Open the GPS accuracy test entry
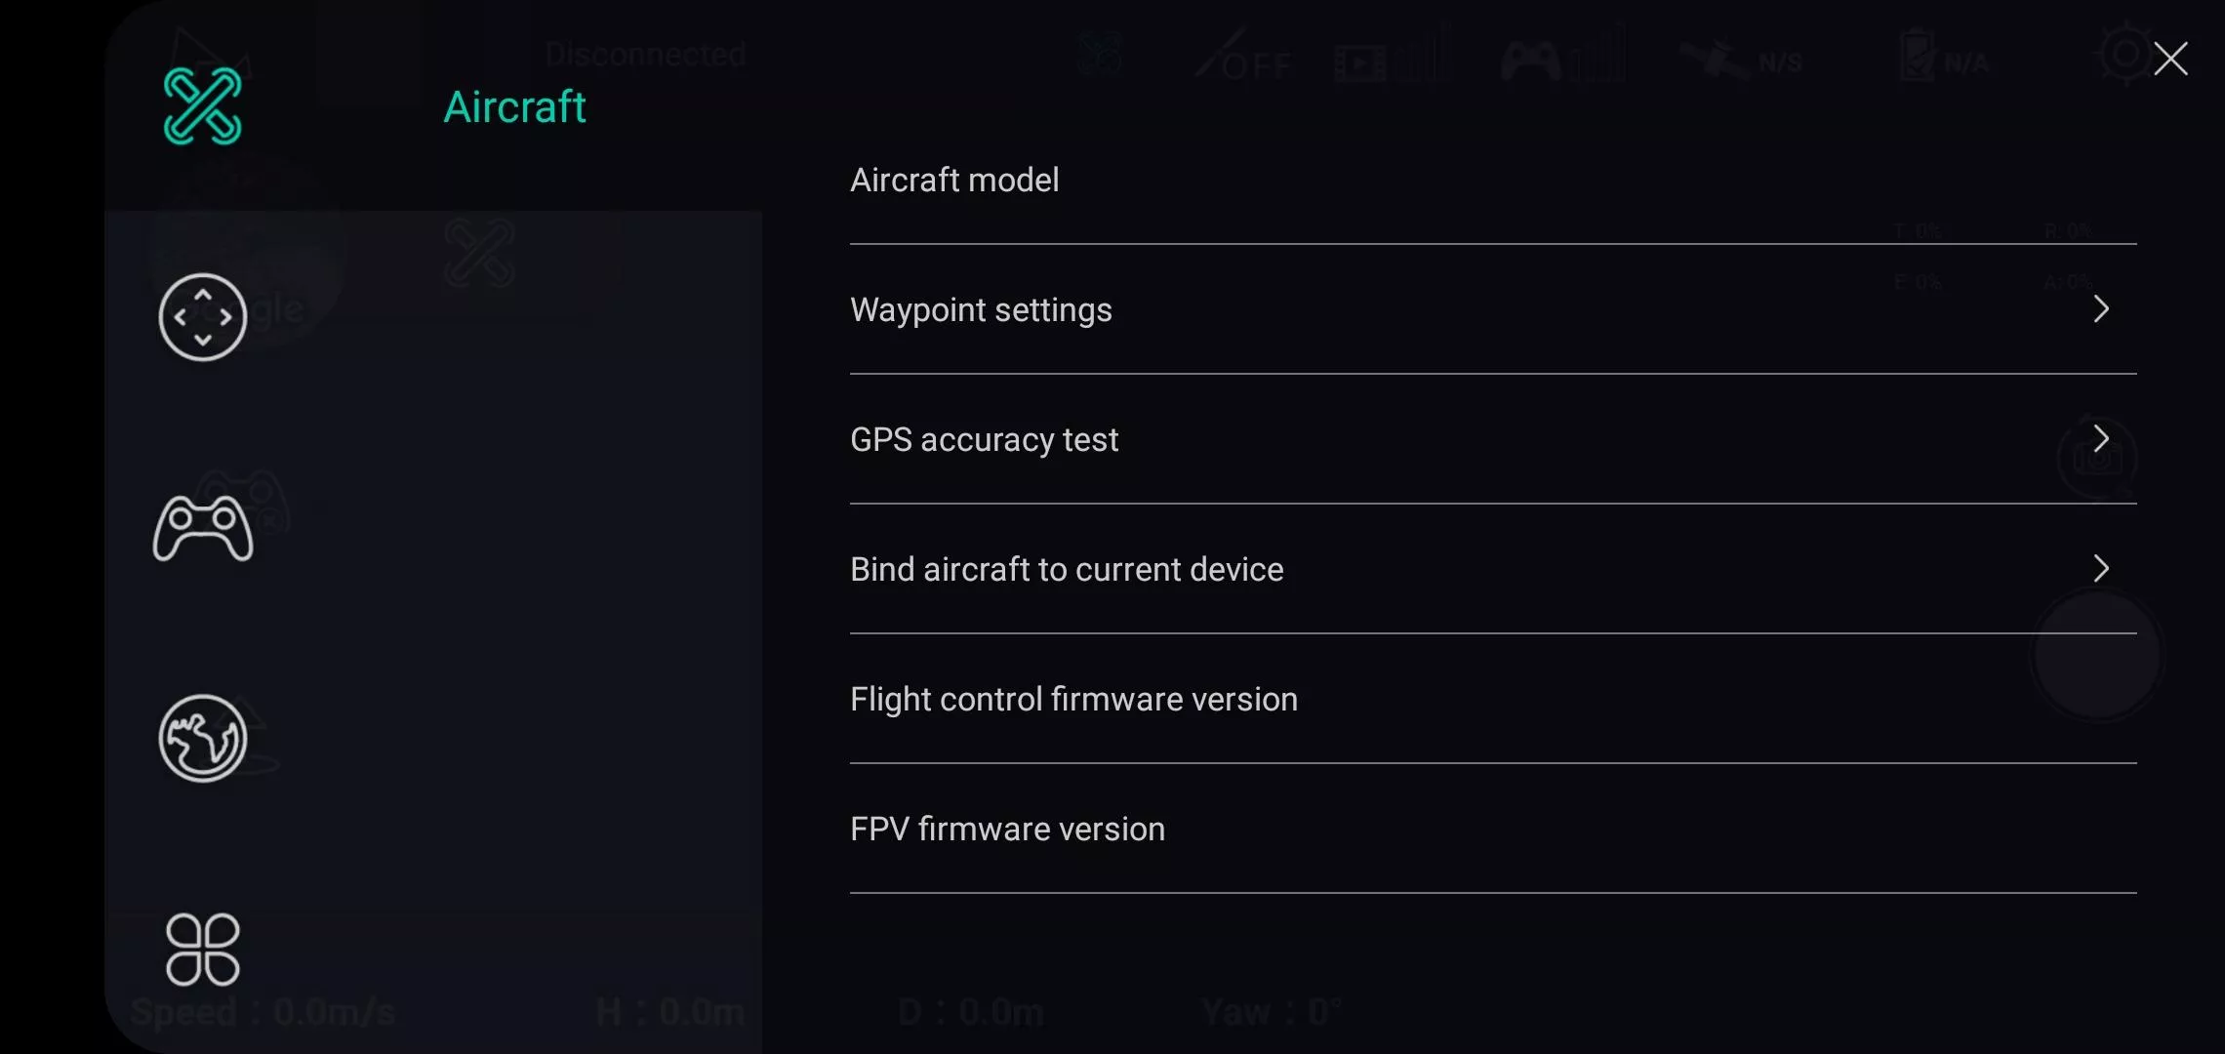This screenshot has width=2225, height=1054. (x=1493, y=439)
